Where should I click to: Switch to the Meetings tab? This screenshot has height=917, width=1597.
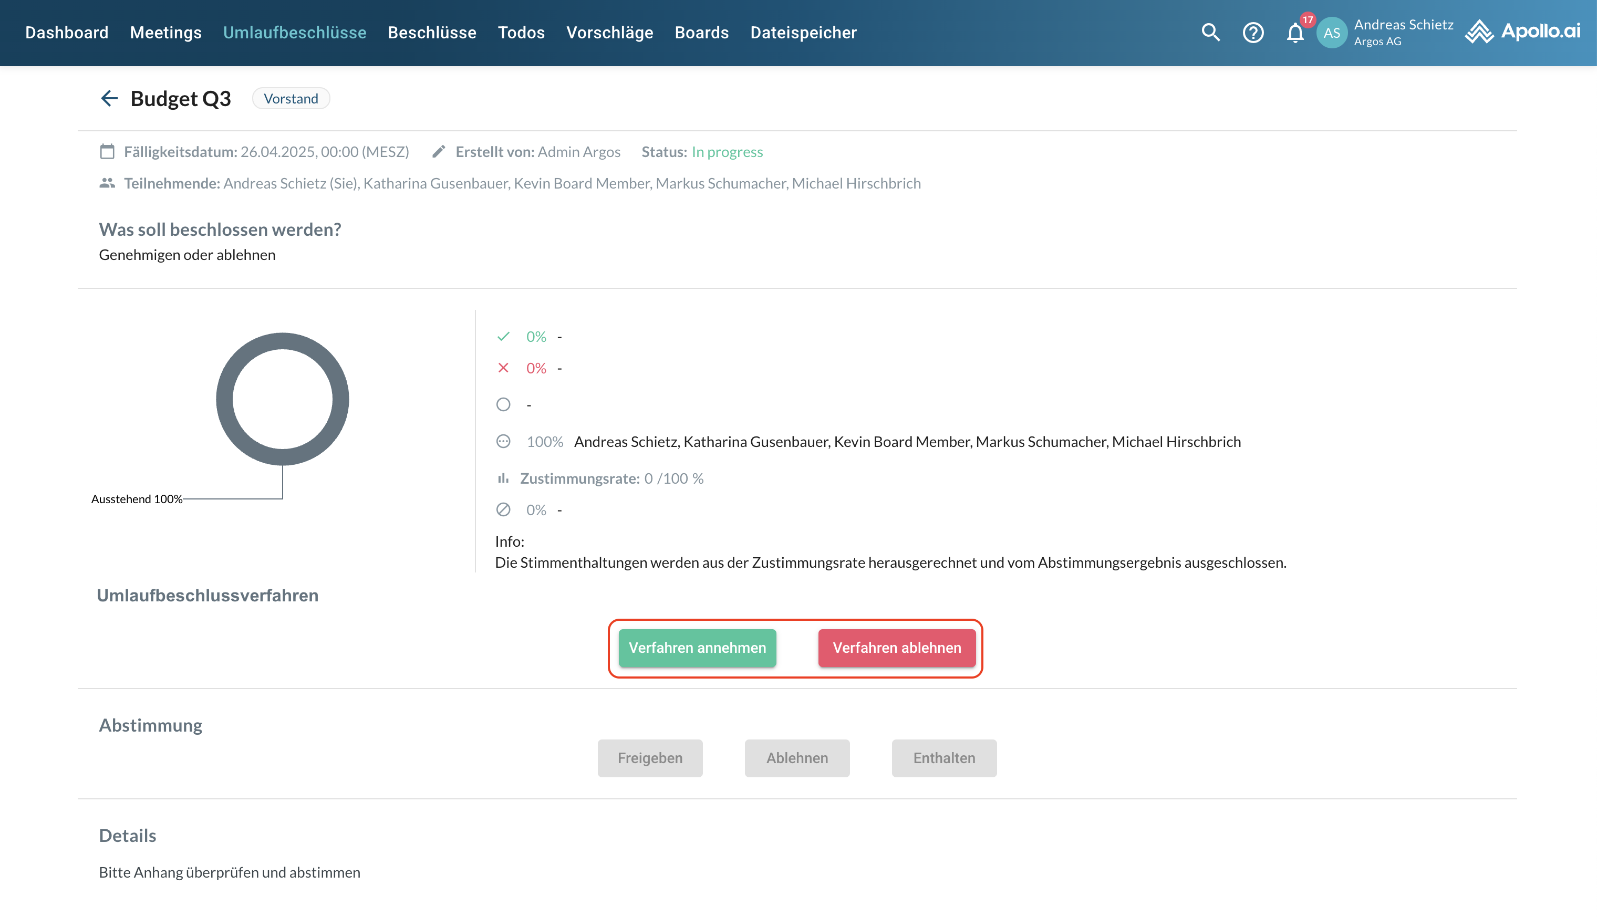pos(165,33)
